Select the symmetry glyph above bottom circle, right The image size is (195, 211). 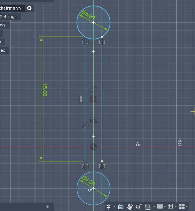click(102, 166)
